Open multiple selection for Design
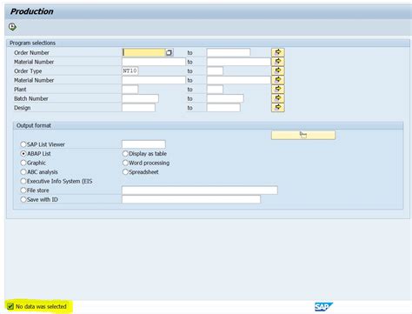 point(278,108)
